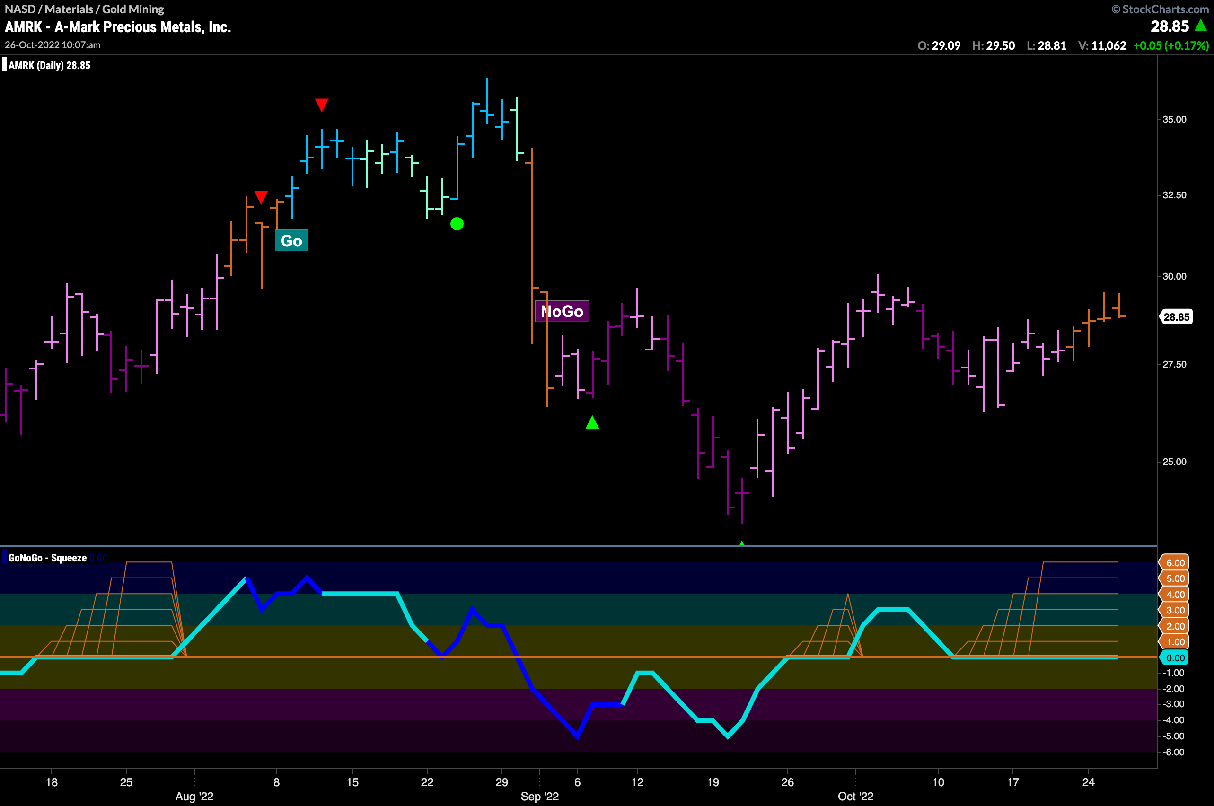Viewport: 1214px width, 806px height.
Task: Click the NASD / Materials / Gold Mining breadcrumb
Action: point(84,9)
